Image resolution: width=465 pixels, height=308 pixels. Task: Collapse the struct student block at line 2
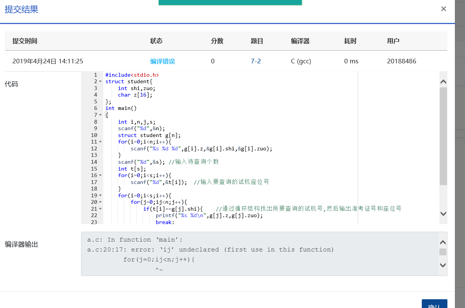pos(100,82)
